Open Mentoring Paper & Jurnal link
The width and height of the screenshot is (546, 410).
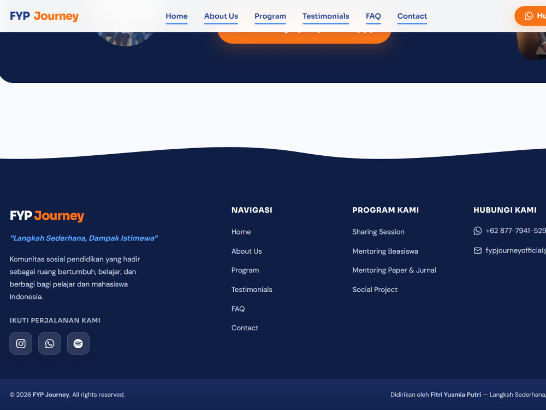coord(394,270)
